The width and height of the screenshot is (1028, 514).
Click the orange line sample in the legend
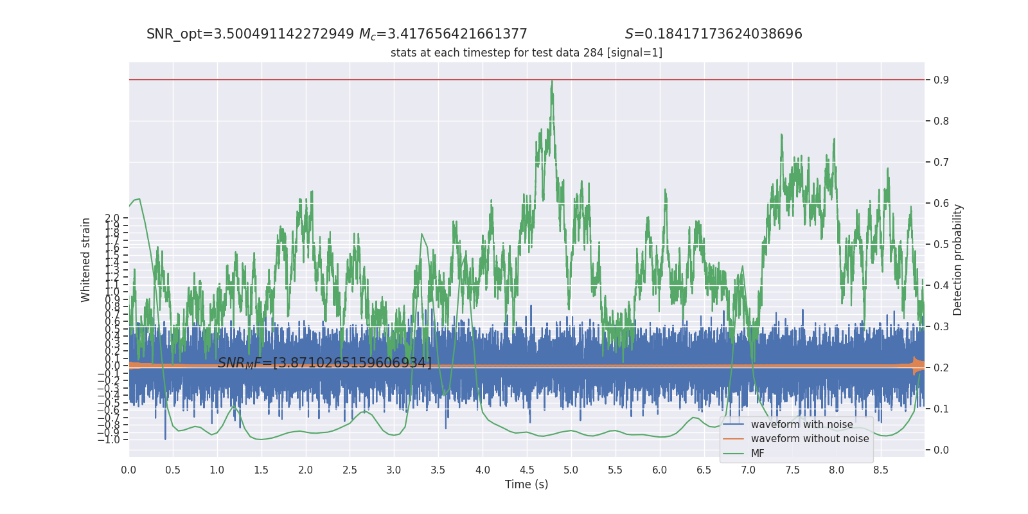(x=733, y=439)
